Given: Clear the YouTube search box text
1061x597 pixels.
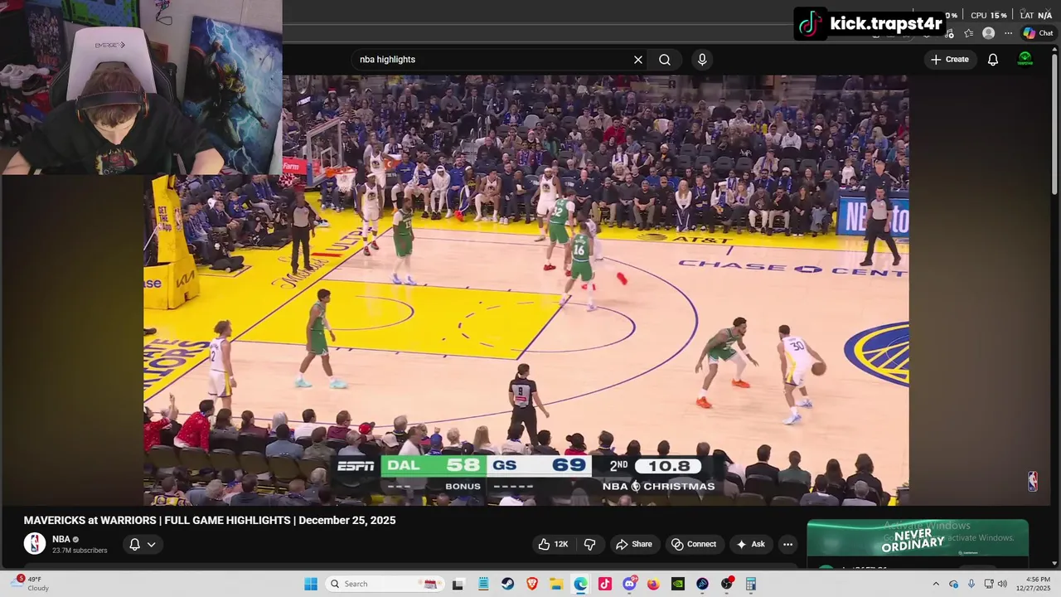Looking at the screenshot, I should pos(638,60).
